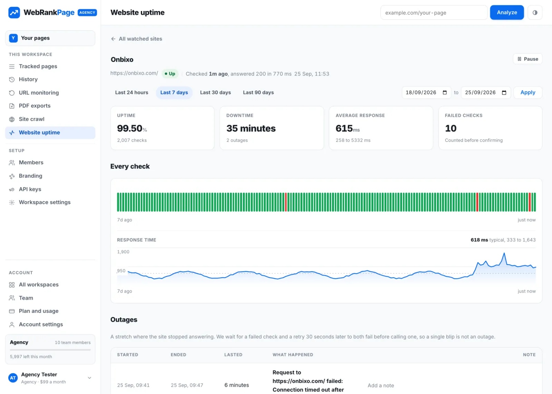Image resolution: width=552 pixels, height=394 pixels.
Task: Expand the Agency Tester account chevron
Action: [x=89, y=378]
